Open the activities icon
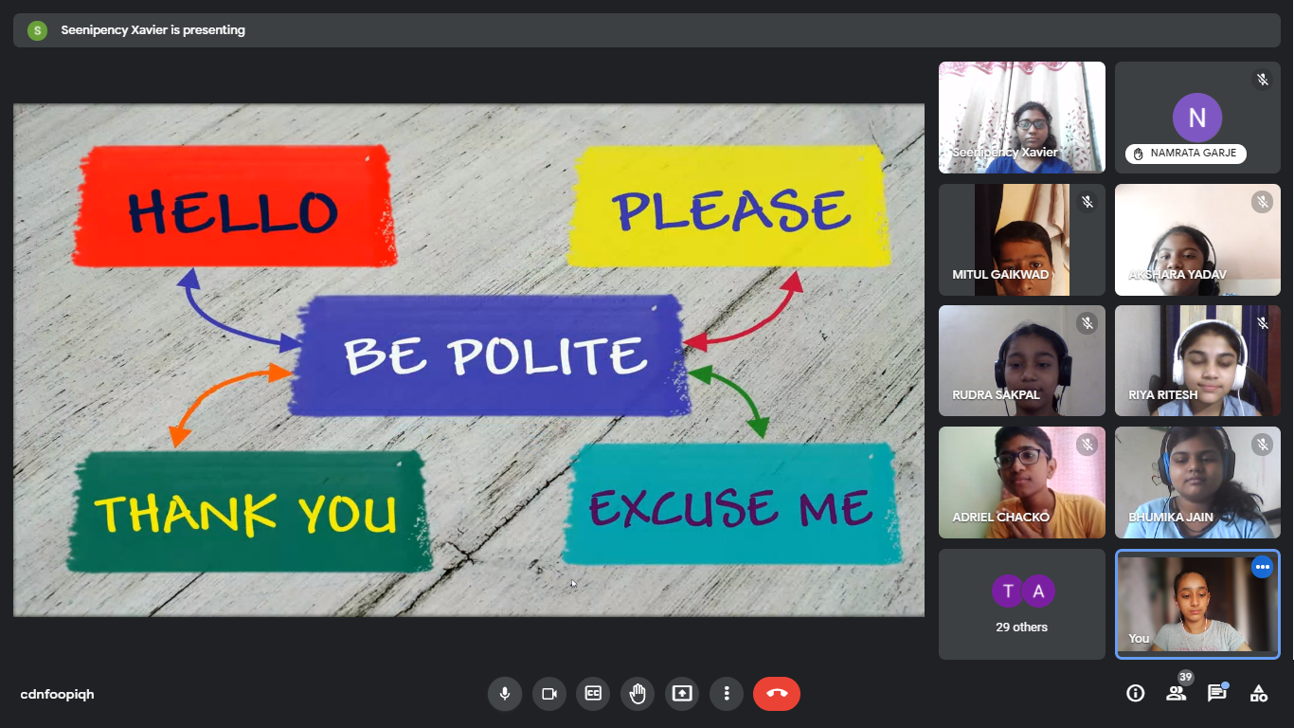The image size is (1294, 728). 1259,694
